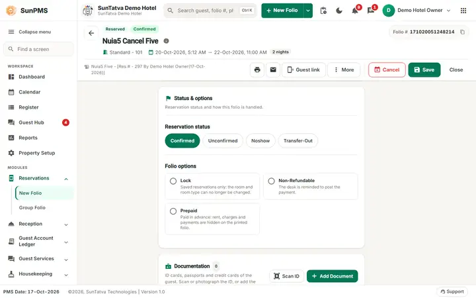
Task: Go to Property Setup
Action: coord(37,153)
